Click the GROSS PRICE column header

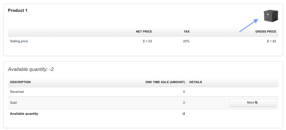pos(266,31)
